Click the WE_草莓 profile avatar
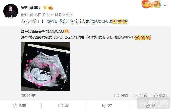The width and height of the screenshot is (171, 110). [x=11, y=11]
